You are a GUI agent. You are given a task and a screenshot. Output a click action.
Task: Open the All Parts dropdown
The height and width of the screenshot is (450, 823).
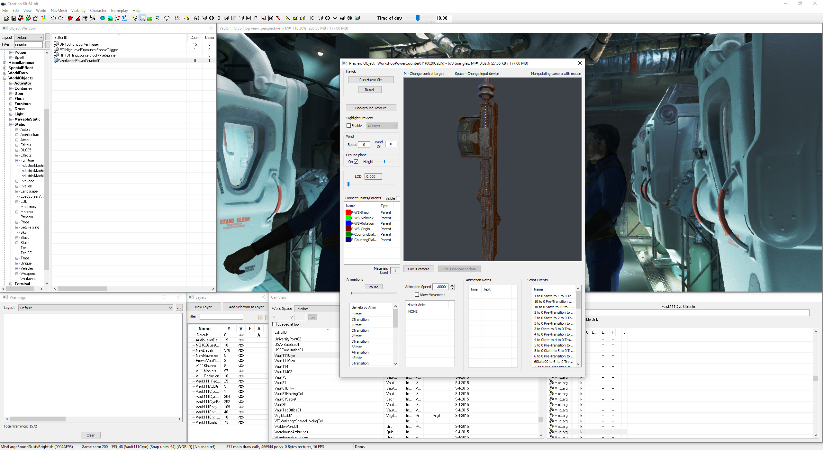tap(382, 126)
